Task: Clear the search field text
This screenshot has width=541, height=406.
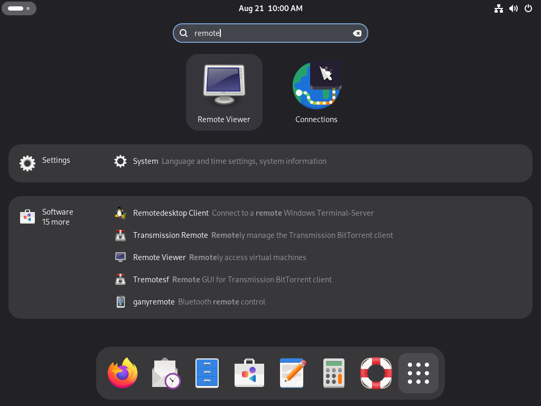Action: click(x=357, y=33)
